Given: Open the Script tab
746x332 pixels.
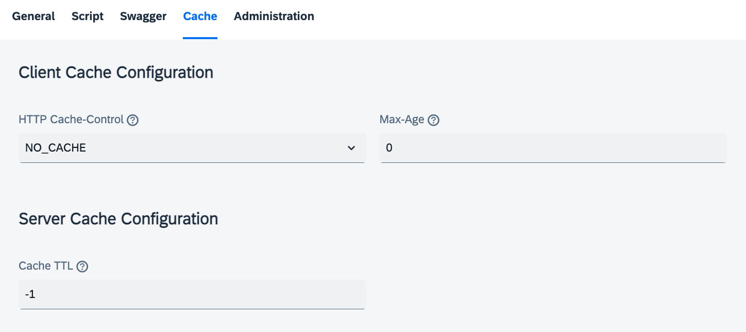Looking at the screenshot, I should click(x=88, y=16).
